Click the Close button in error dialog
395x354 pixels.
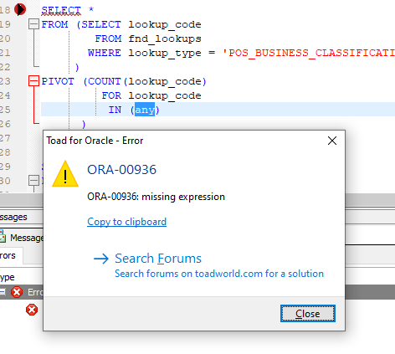click(308, 314)
